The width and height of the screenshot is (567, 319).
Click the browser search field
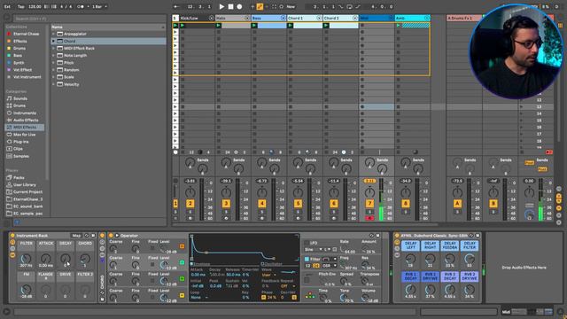tap(89, 19)
